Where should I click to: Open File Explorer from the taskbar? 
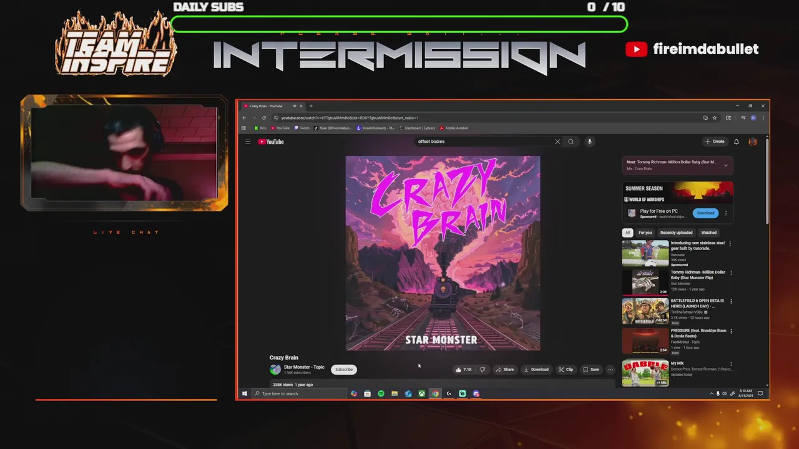tap(395, 393)
